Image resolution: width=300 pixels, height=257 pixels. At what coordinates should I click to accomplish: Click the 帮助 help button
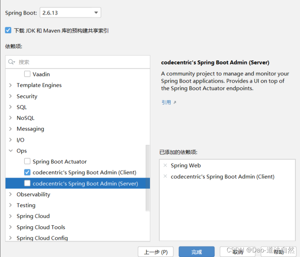(x=278, y=252)
